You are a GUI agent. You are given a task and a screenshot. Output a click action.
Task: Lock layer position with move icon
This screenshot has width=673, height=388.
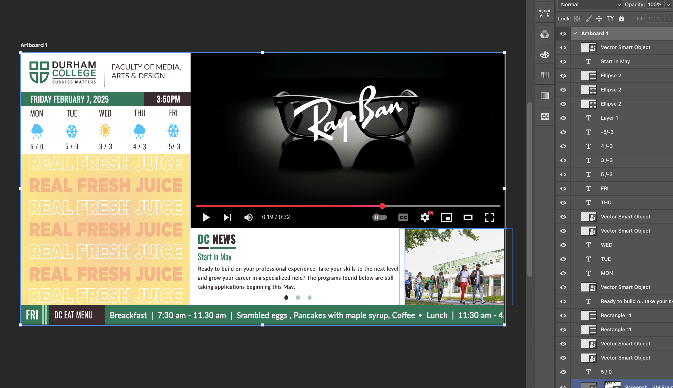(x=599, y=19)
